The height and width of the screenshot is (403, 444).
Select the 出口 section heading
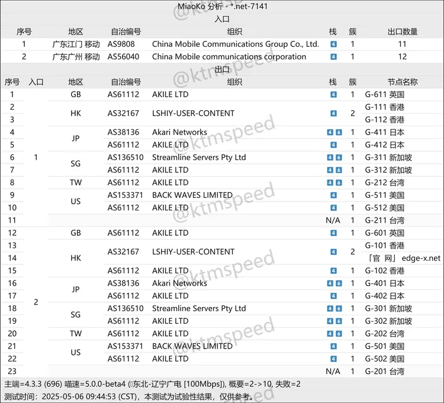click(222, 69)
